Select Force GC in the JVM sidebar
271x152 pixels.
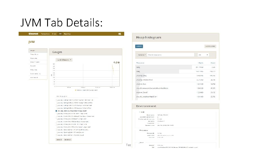[38, 66]
